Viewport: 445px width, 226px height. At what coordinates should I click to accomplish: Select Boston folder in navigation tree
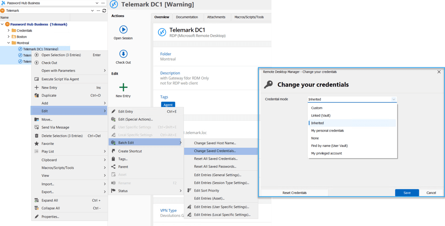(22, 37)
